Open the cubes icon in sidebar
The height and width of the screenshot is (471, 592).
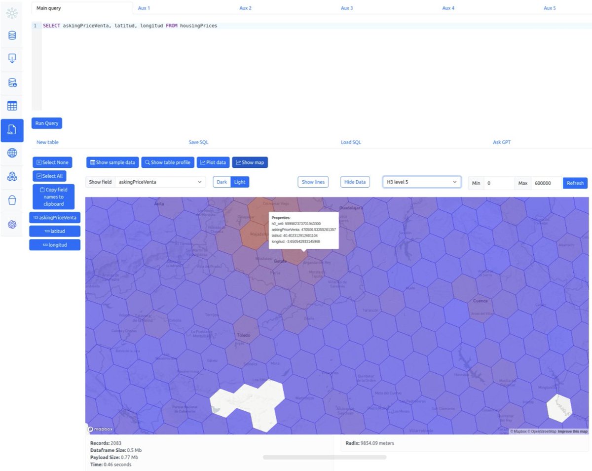12,177
